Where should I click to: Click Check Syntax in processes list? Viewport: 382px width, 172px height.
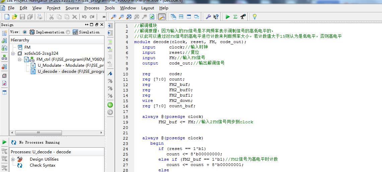tap(43, 165)
